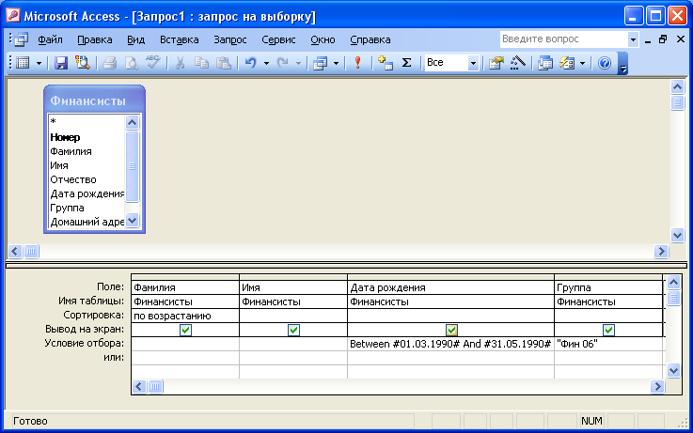Click the Undo arrow icon
This screenshot has width=693, height=433.
(x=251, y=63)
